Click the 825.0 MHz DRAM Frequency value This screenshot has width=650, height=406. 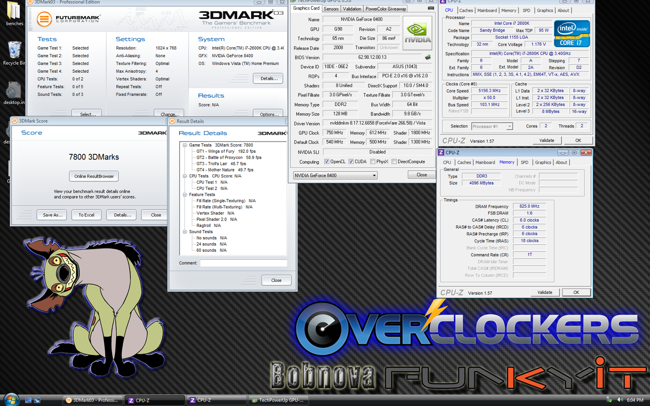[529, 206]
